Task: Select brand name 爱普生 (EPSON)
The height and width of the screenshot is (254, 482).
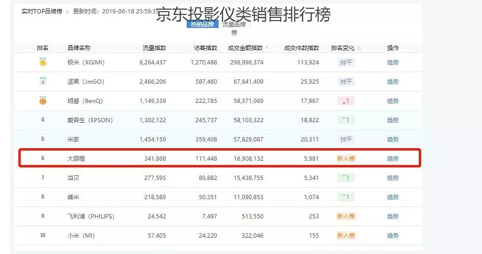Action: point(90,120)
